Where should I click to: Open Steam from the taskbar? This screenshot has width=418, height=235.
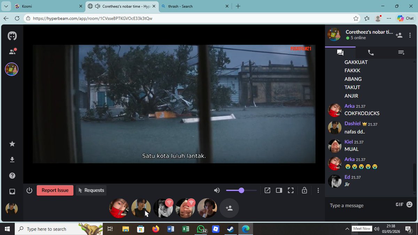pos(231,229)
